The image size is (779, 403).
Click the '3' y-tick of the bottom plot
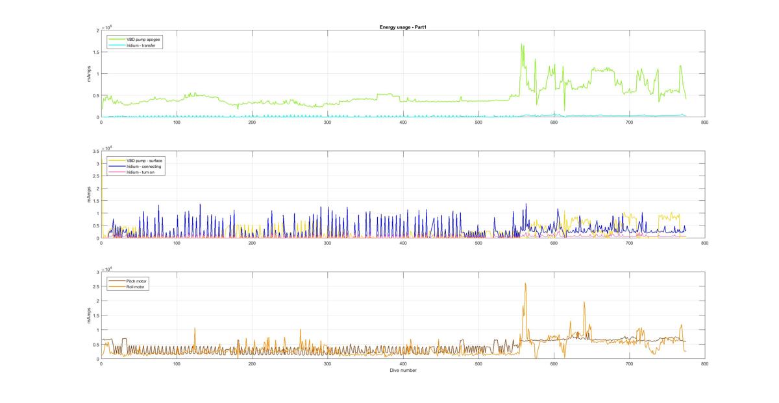coord(97,272)
